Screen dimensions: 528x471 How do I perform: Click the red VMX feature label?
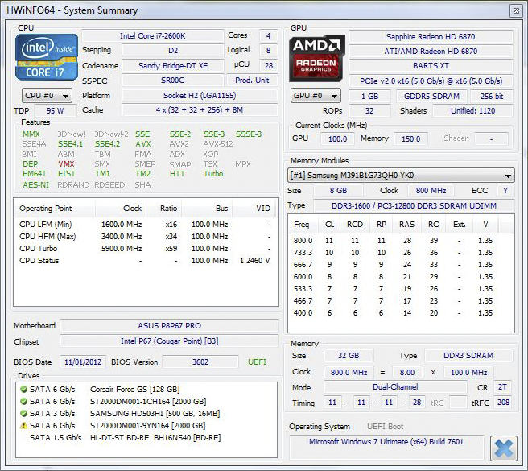pos(66,164)
